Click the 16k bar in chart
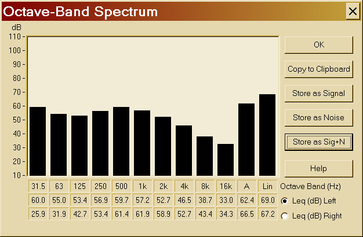The image size is (363, 237). point(226,160)
